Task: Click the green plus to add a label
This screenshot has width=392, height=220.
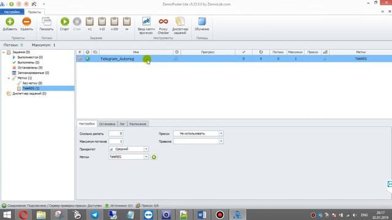Action: pos(154,157)
